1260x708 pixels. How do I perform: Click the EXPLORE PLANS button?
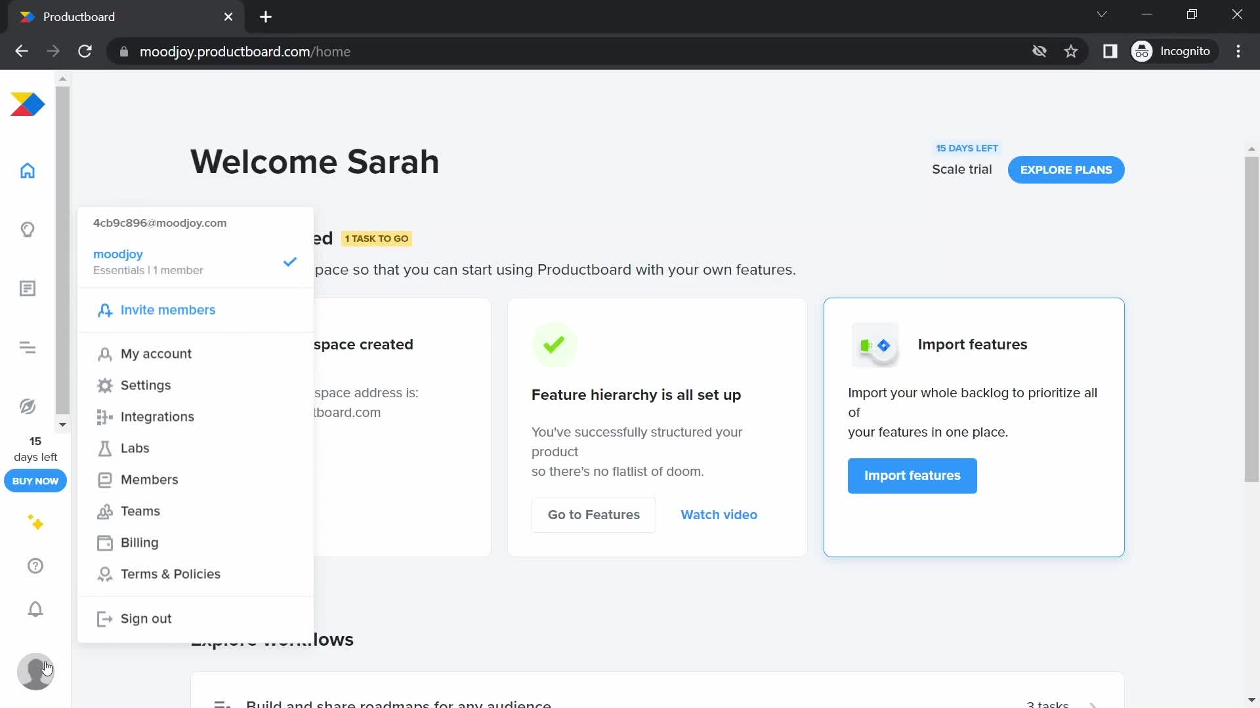[x=1066, y=170]
